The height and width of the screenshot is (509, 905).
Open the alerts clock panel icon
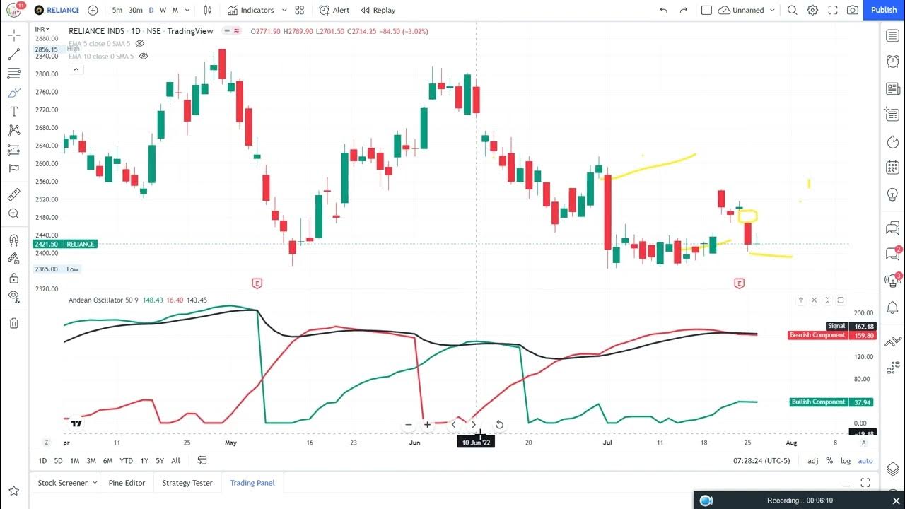(x=892, y=62)
